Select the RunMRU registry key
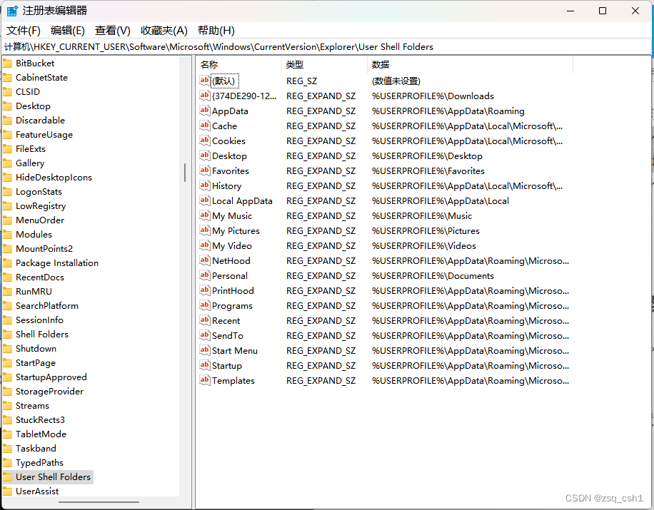 coord(34,291)
